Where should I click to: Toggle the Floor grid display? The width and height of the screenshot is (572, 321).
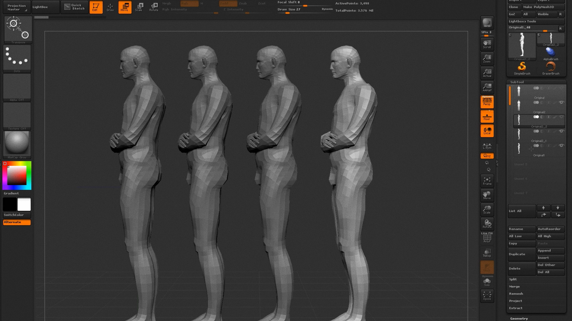click(x=487, y=117)
